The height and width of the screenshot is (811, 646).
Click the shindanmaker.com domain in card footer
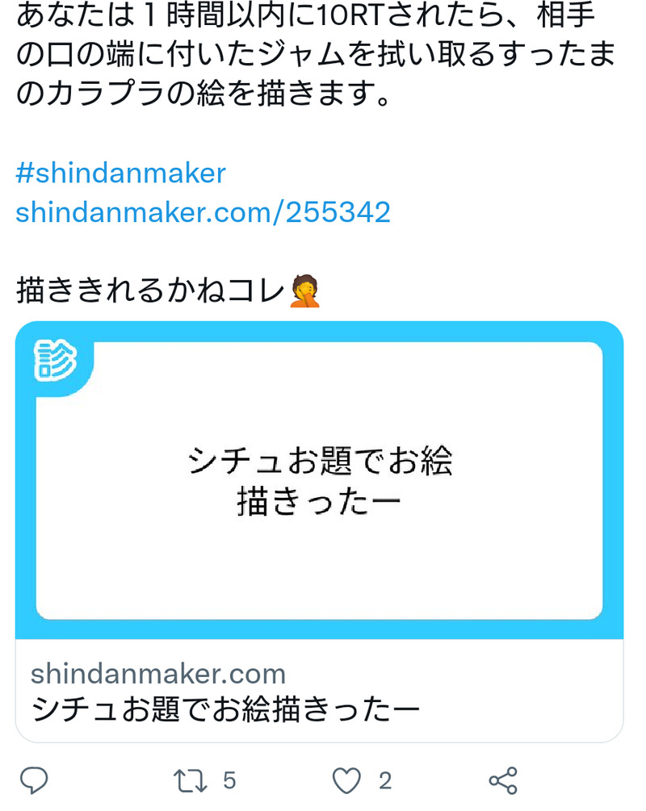coord(158,674)
